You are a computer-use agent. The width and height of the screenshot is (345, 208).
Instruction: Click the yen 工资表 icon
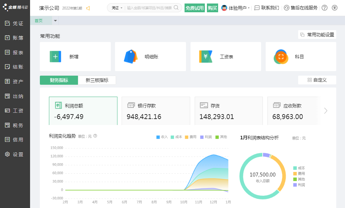(206, 57)
